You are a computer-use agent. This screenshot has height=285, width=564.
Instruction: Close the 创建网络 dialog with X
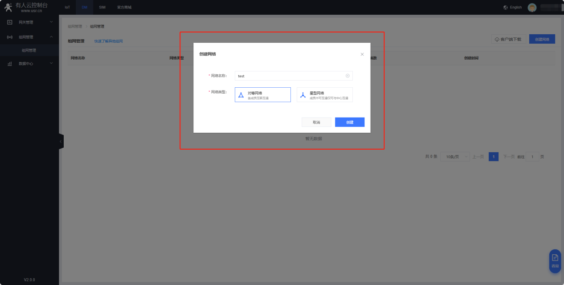coord(362,54)
